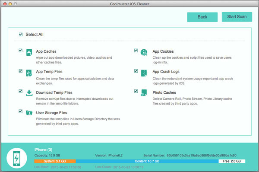The image size is (259, 172).
Task: Click the Download Temp Files arrow icon
Action: pos(29,93)
